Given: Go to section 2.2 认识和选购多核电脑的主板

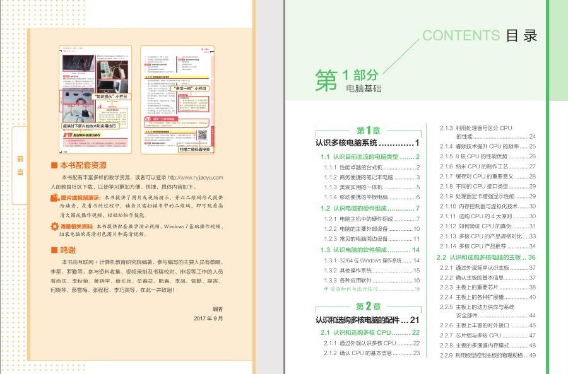Looking at the screenshot, I should pyautogui.click(x=486, y=257).
